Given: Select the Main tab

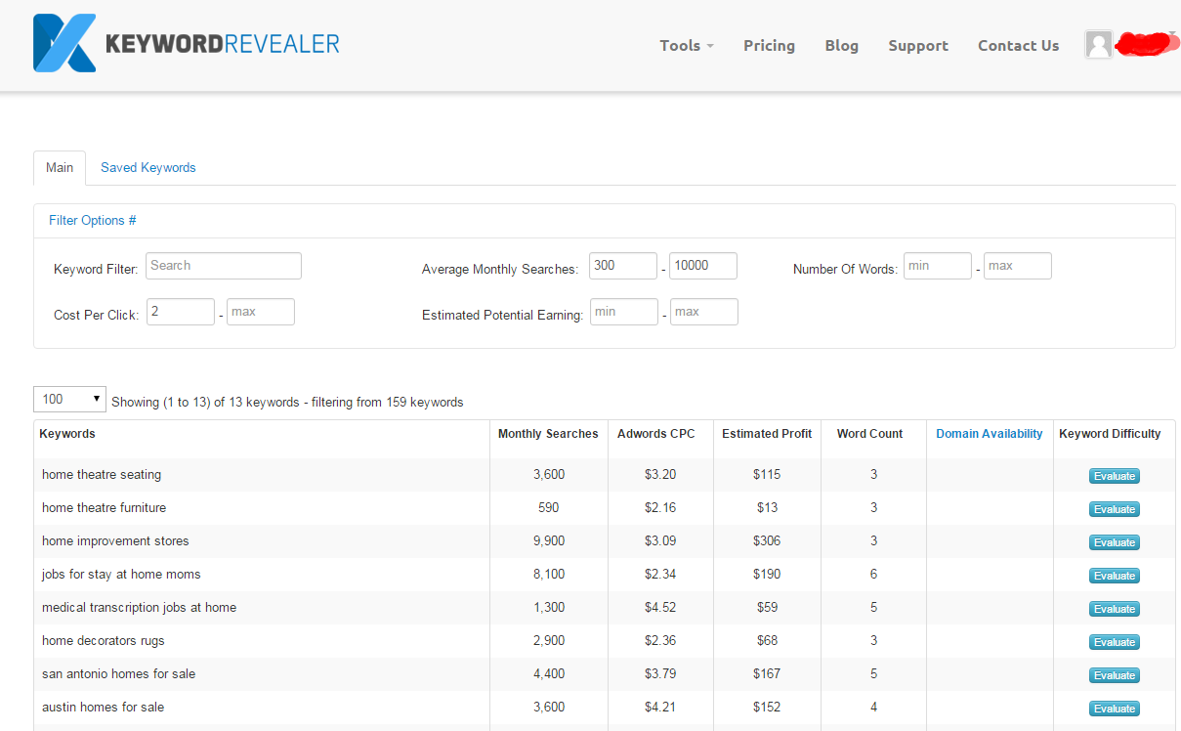Looking at the screenshot, I should [x=59, y=167].
